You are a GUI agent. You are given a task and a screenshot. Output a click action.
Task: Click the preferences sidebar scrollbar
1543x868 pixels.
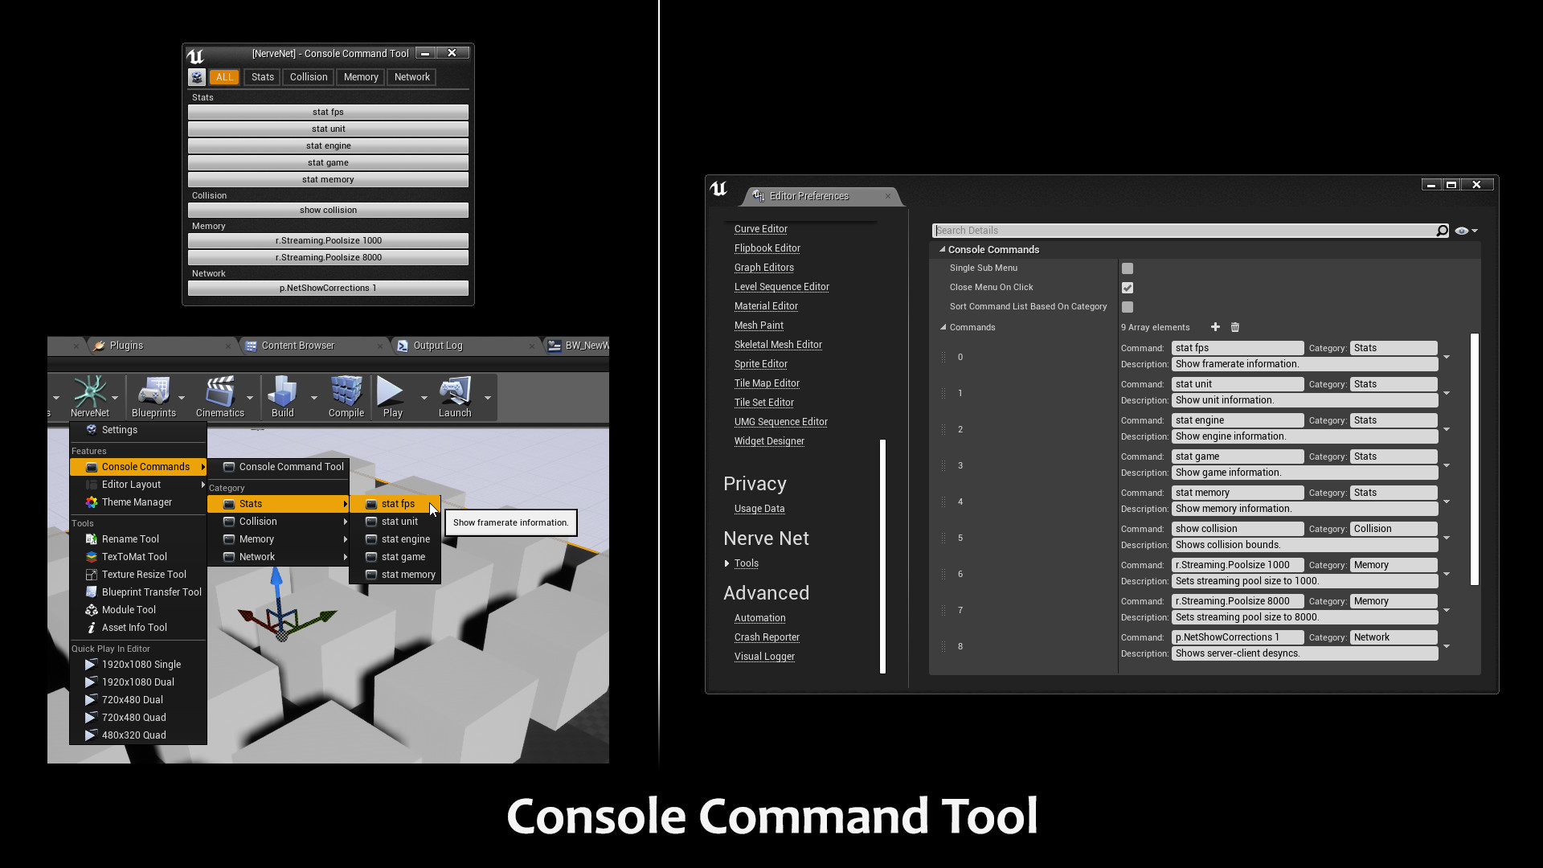pos(882,556)
